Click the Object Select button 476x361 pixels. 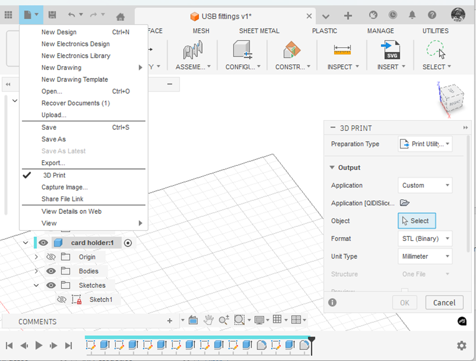click(416, 221)
